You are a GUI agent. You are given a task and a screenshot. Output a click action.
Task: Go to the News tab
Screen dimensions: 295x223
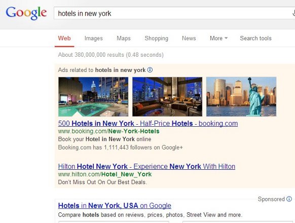[189, 38]
